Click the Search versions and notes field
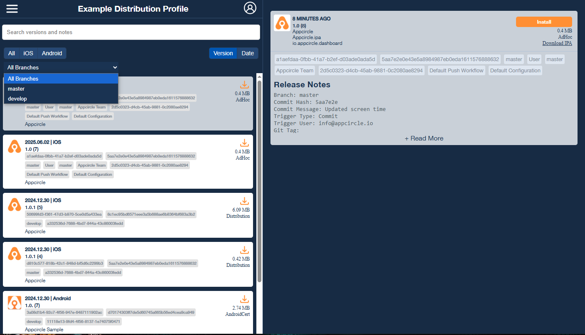This screenshot has height=335, width=585. pos(131,32)
